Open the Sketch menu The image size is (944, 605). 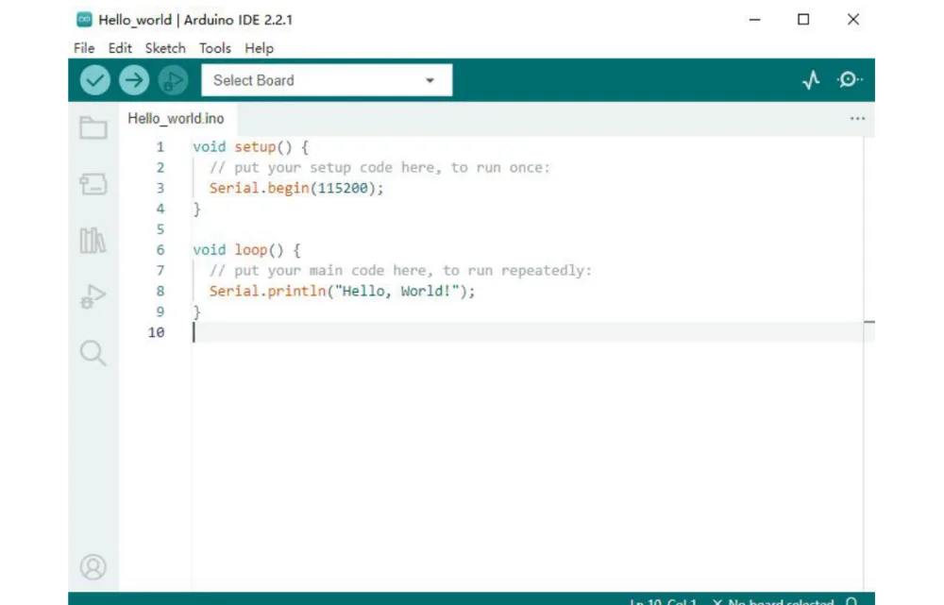165,48
